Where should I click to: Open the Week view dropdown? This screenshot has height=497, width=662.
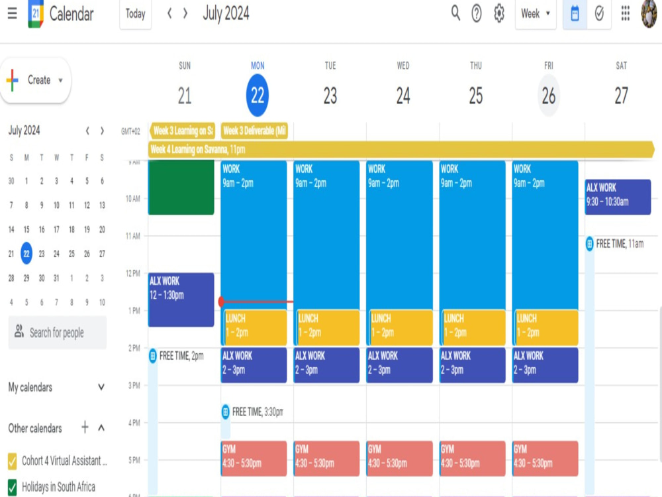[536, 14]
